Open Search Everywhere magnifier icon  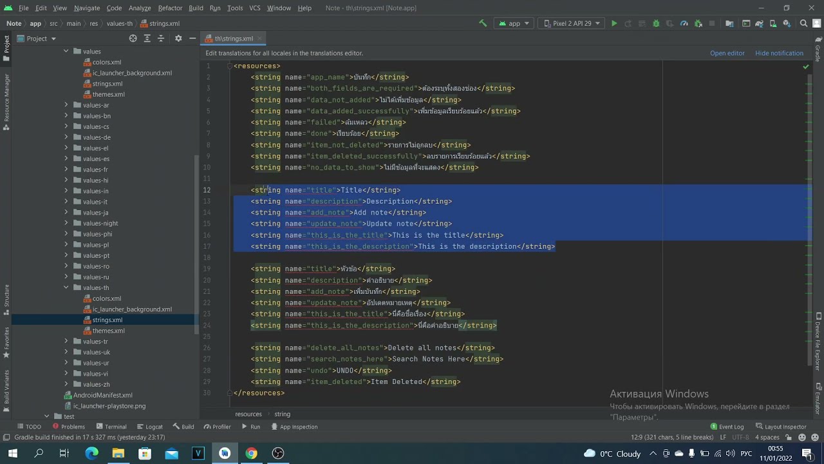click(x=803, y=23)
